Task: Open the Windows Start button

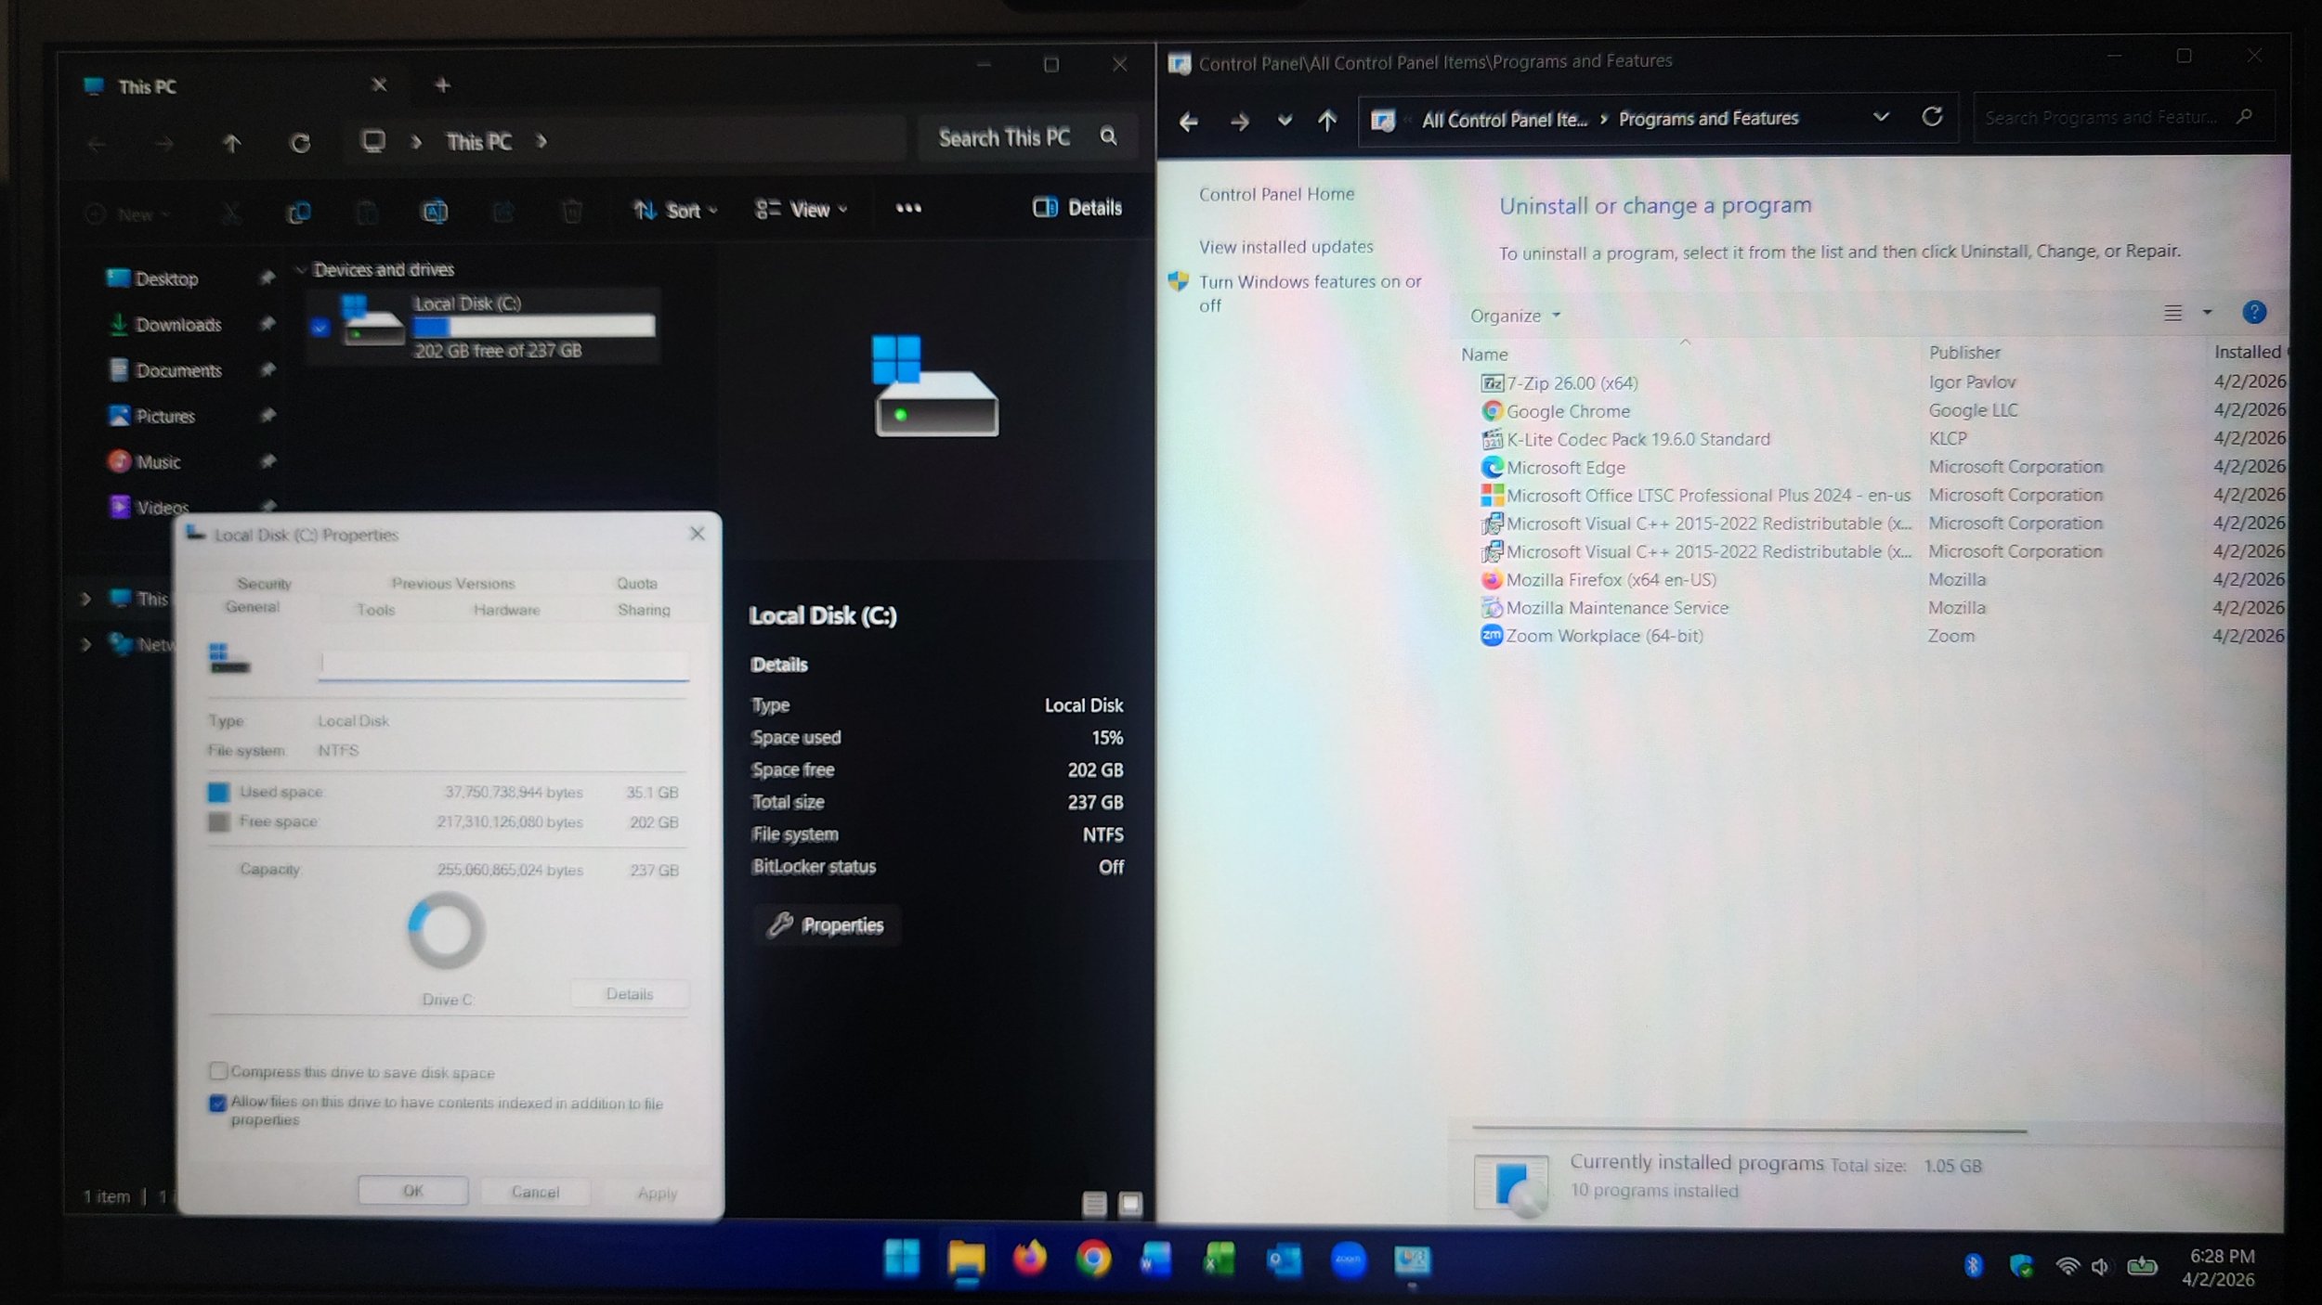Action: 901,1260
